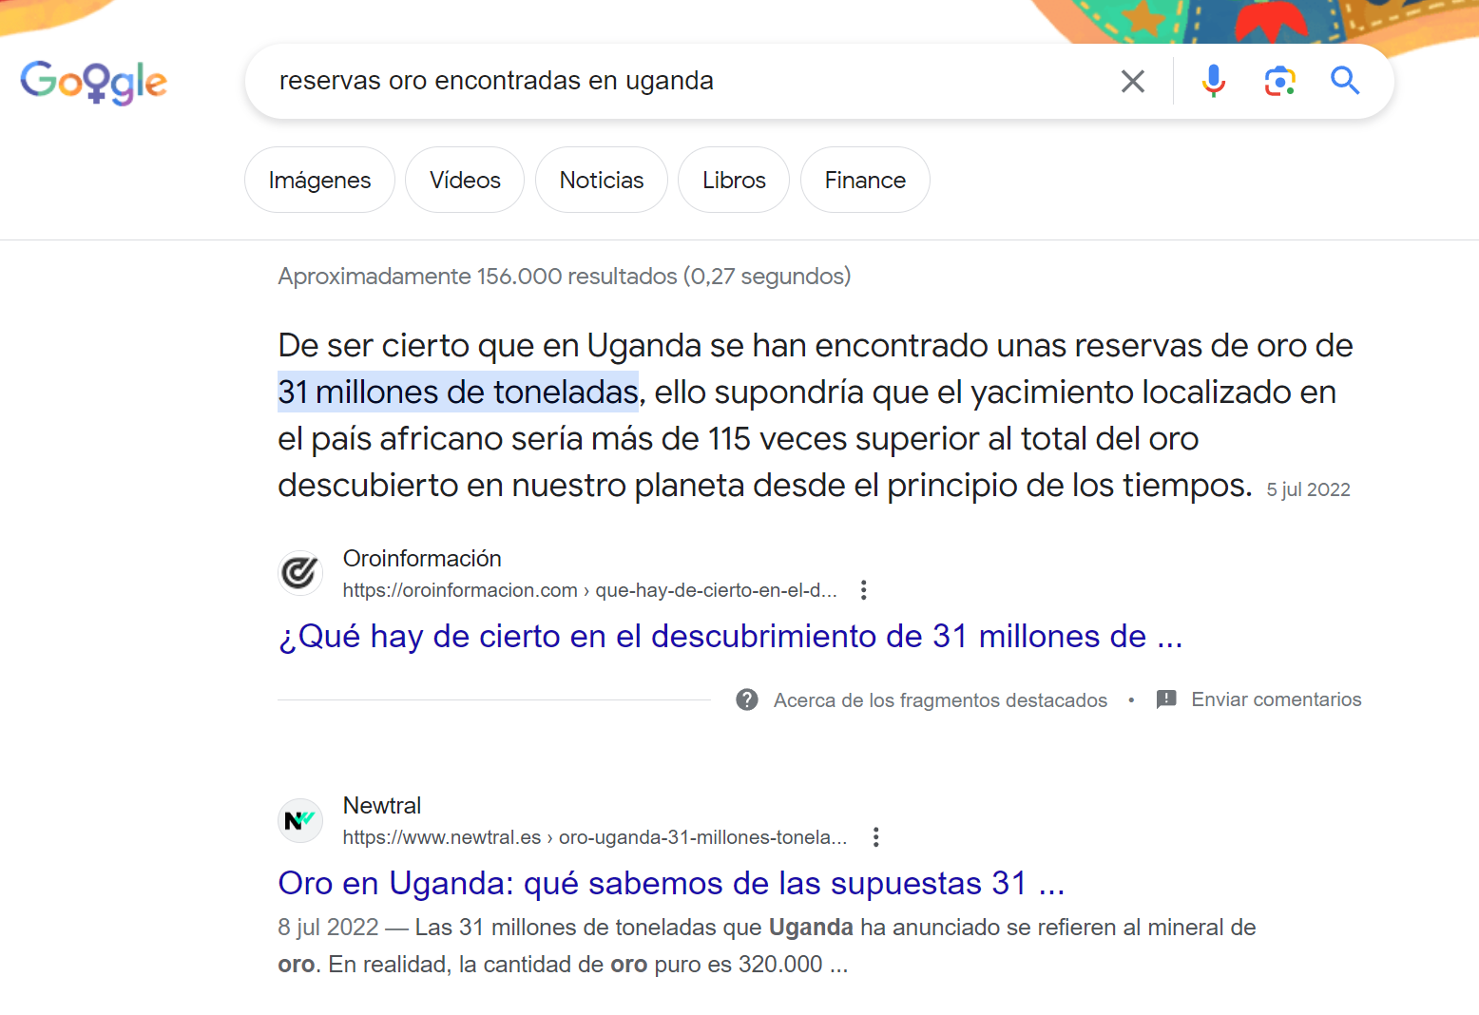Start voice search with microphone icon

tap(1213, 82)
